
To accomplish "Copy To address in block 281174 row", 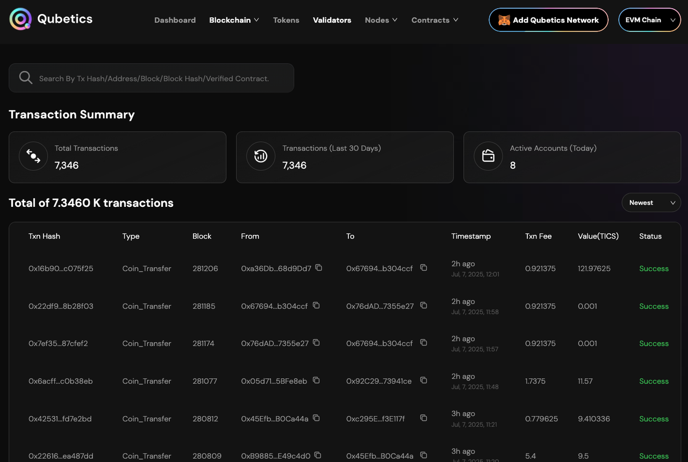I will click(424, 342).
